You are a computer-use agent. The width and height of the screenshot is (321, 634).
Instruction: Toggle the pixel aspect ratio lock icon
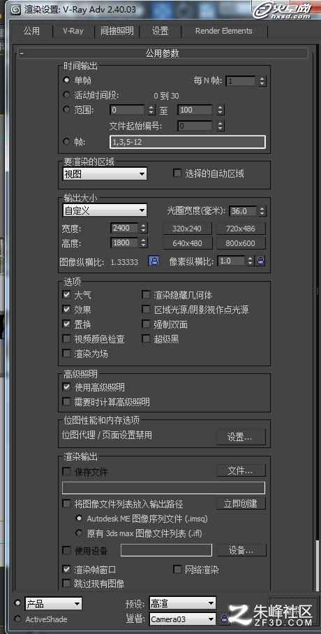[261, 261]
